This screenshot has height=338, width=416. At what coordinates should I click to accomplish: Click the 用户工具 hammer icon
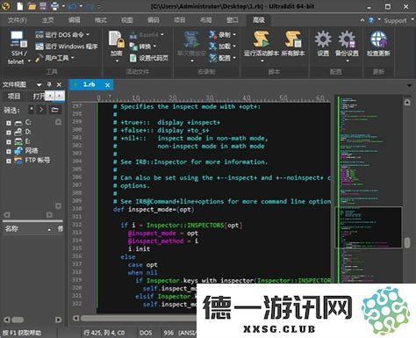pyautogui.click(x=39, y=58)
